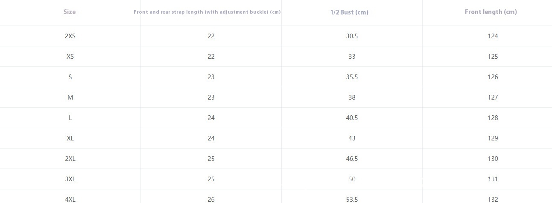
Task: Click strap length 26 for 4XL
Action: (211, 199)
